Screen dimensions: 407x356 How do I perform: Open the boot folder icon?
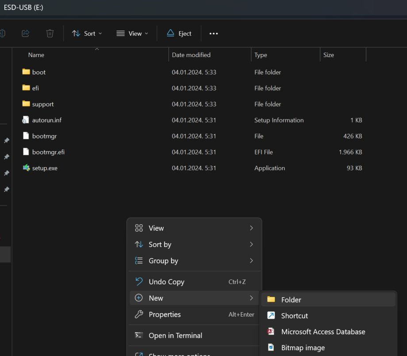coord(26,72)
